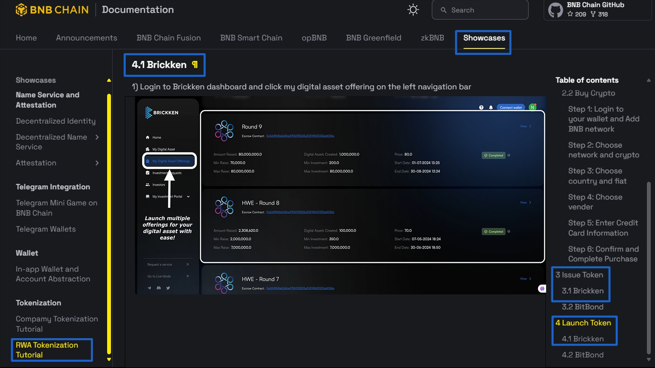Click View for the HWE - Round 8 offering
This screenshot has height=368, width=655.
point(526,202)
